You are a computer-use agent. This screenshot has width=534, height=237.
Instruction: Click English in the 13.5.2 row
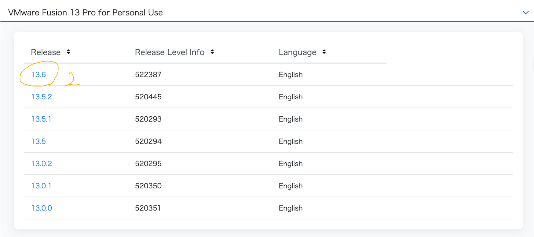[x=291, y=97]
